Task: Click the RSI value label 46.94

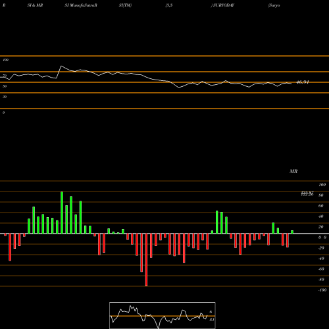Action: (x=303, y=82)
